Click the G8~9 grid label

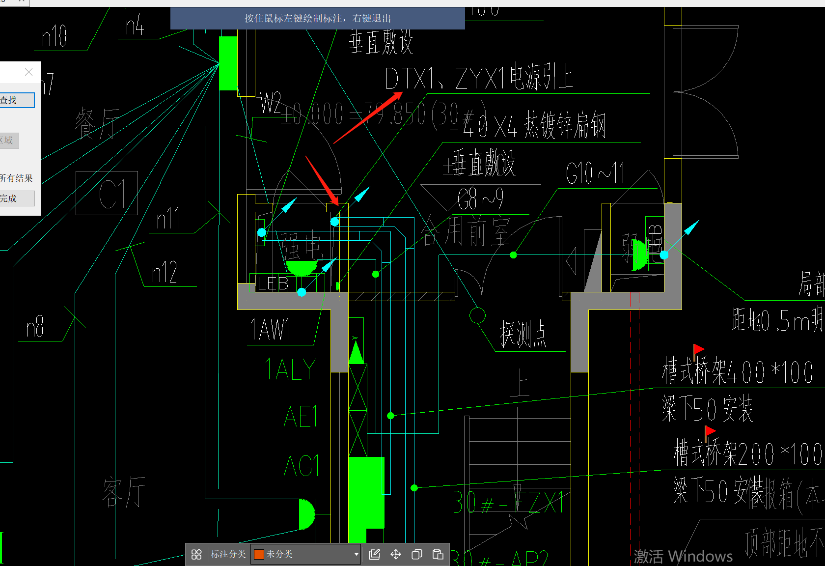coord(480,199)
